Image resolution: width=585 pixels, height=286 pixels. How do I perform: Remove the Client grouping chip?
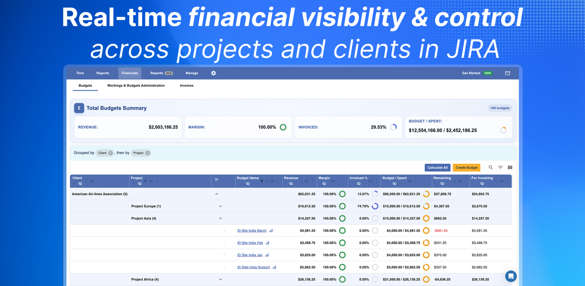(110, 153)
